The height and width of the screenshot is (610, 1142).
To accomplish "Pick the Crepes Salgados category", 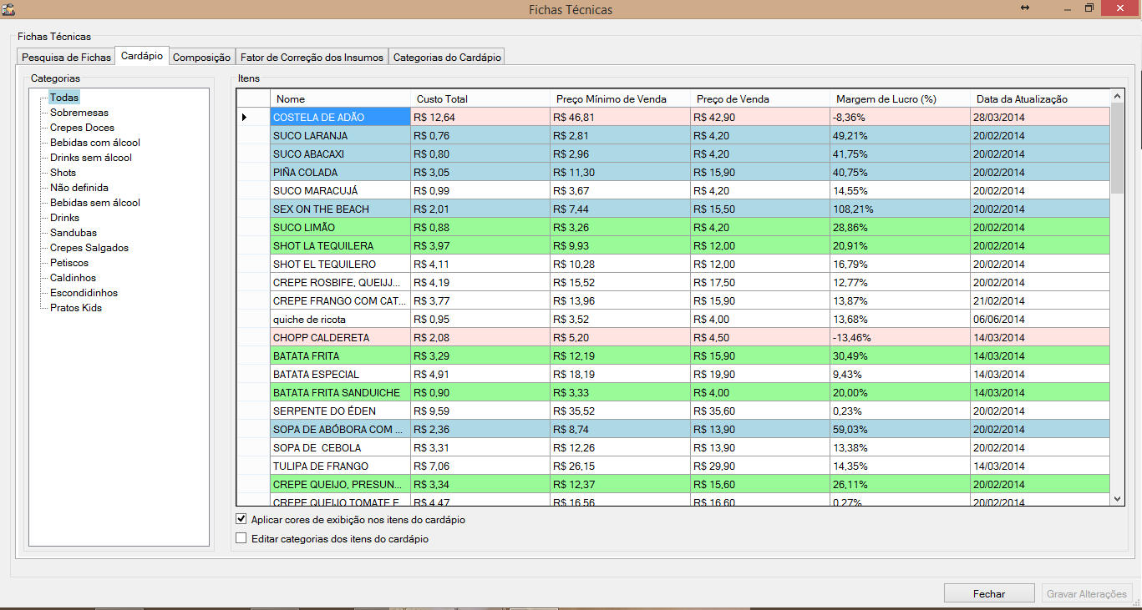I will 89,248.
